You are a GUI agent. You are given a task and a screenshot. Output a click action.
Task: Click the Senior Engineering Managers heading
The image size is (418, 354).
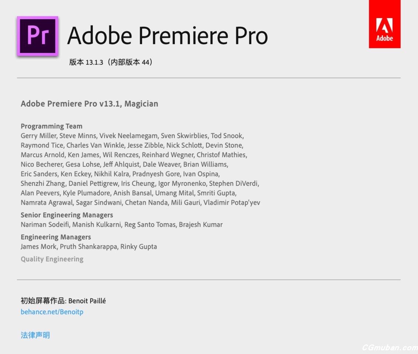[67, 215]
